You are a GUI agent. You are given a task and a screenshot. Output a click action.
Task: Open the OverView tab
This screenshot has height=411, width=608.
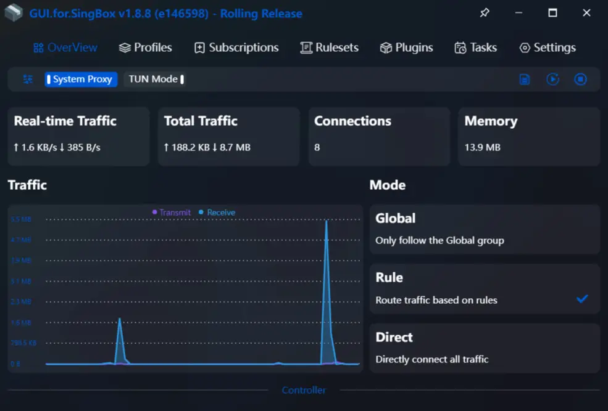65,47
